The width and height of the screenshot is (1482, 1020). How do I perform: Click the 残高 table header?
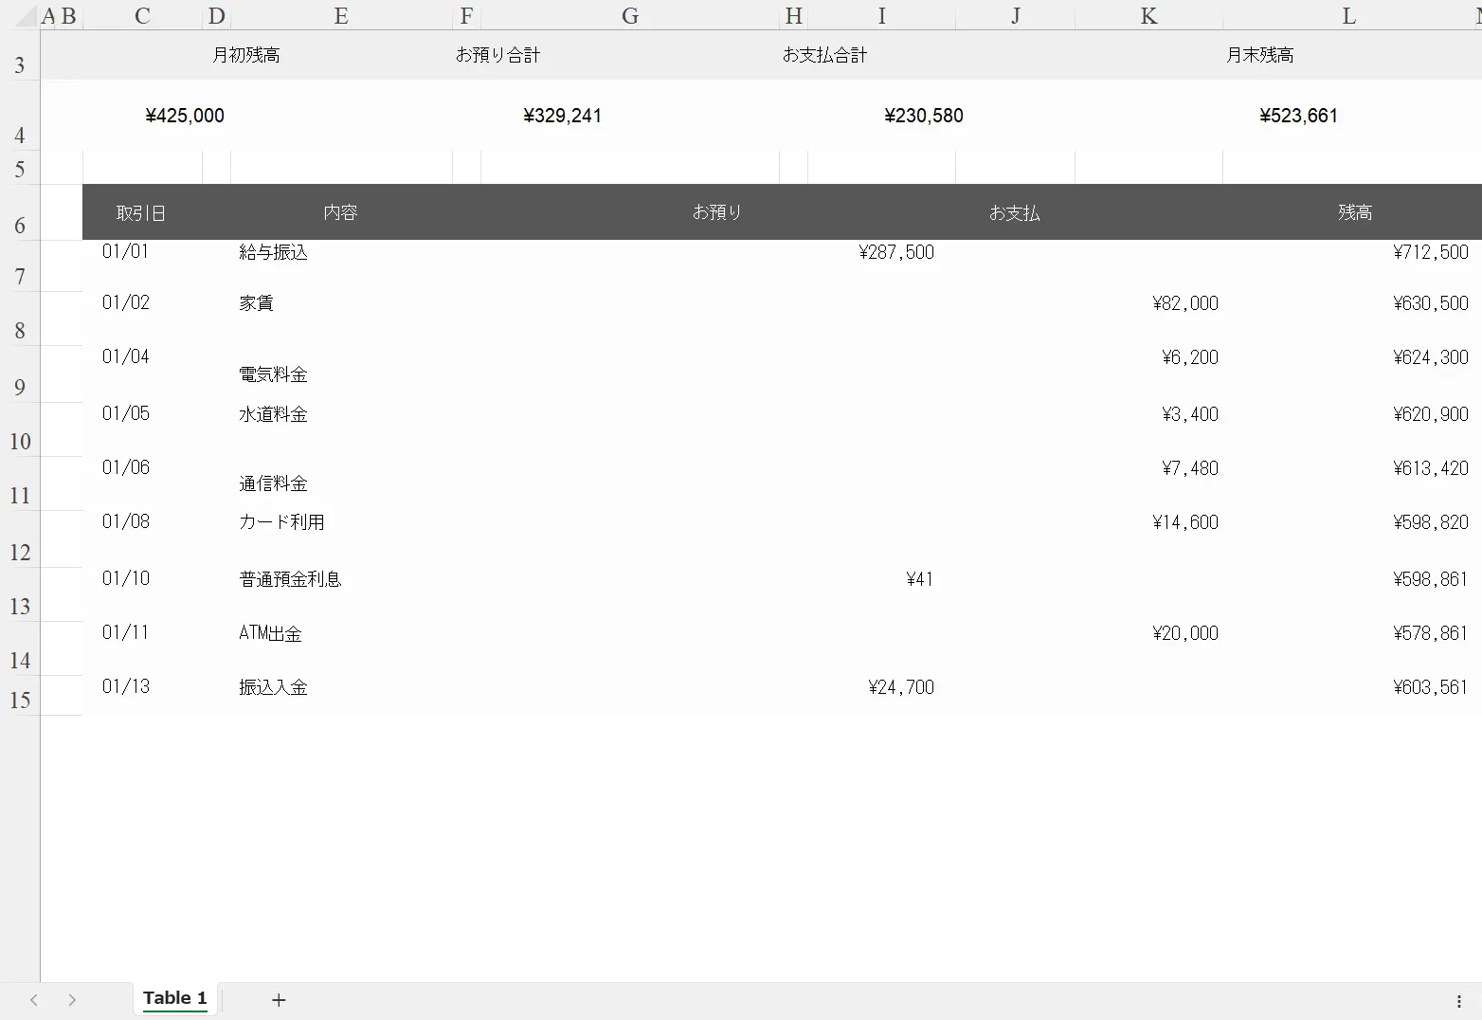(x=1355, y=212)
